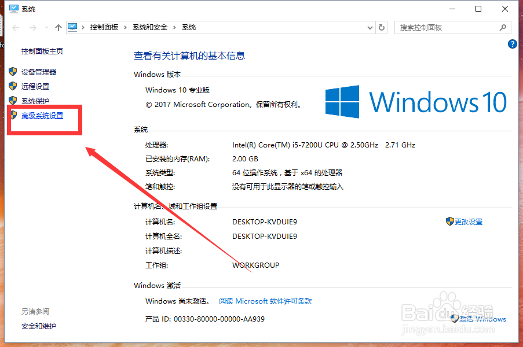
Task: Open help via blue question mark
Action: [x=513, y=44]
